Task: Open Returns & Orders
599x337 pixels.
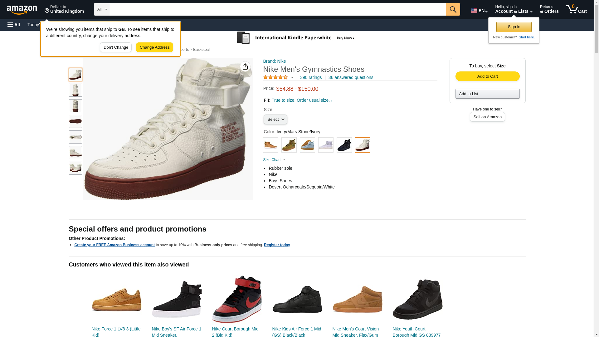Action: pos(549,9)
